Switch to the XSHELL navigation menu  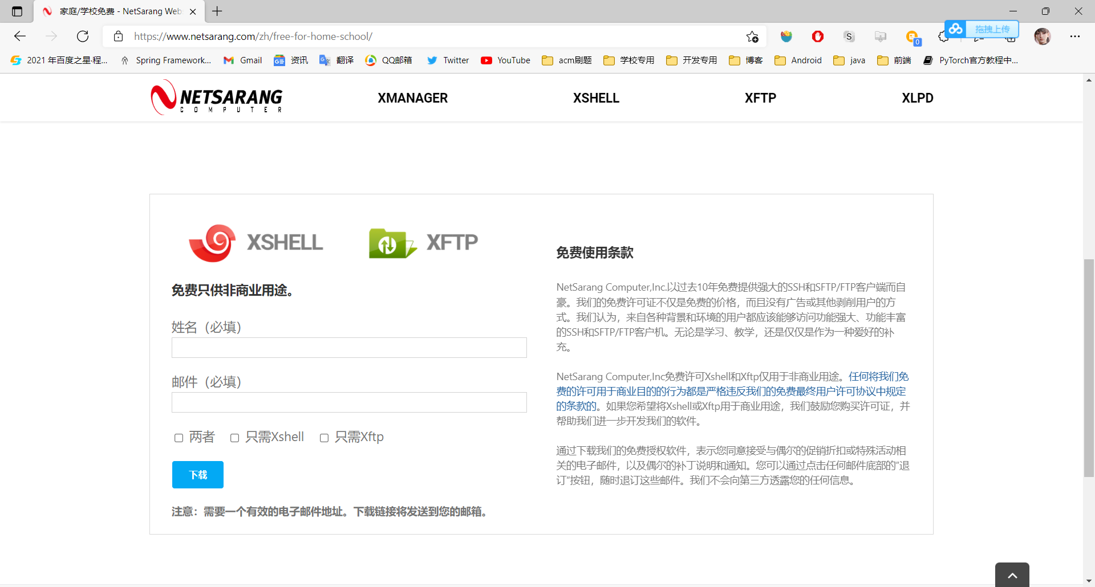595,97
